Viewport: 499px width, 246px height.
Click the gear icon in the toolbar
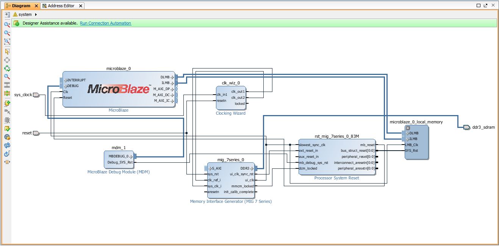[7, 137]
